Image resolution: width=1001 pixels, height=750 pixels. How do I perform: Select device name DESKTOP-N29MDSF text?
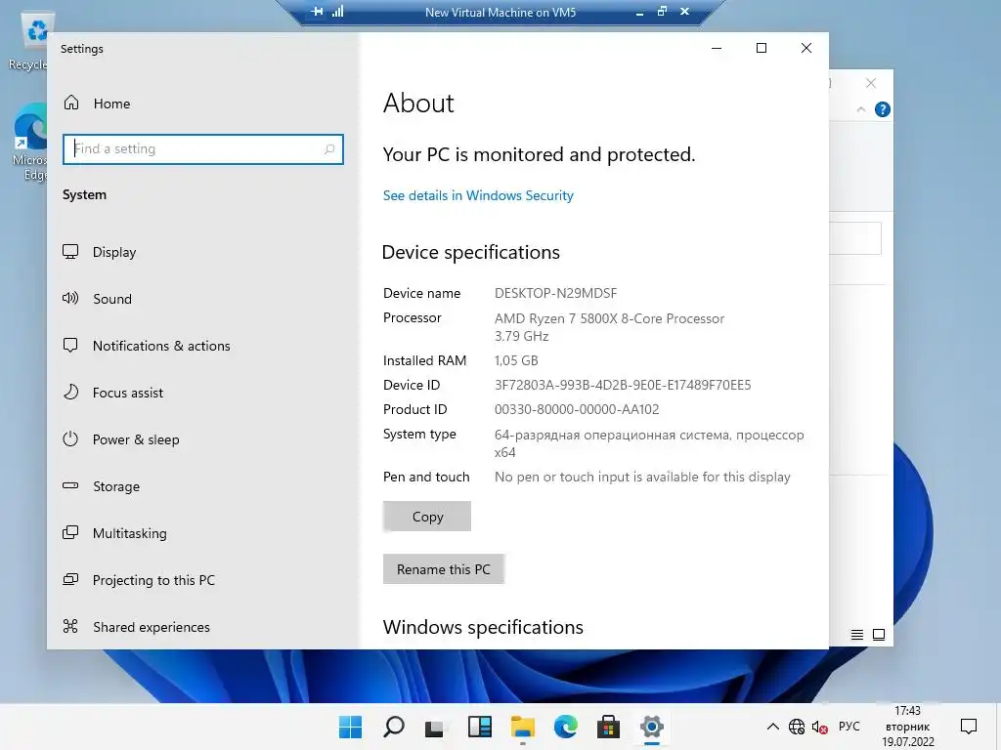pyautogui.click(x=555, y=293)
